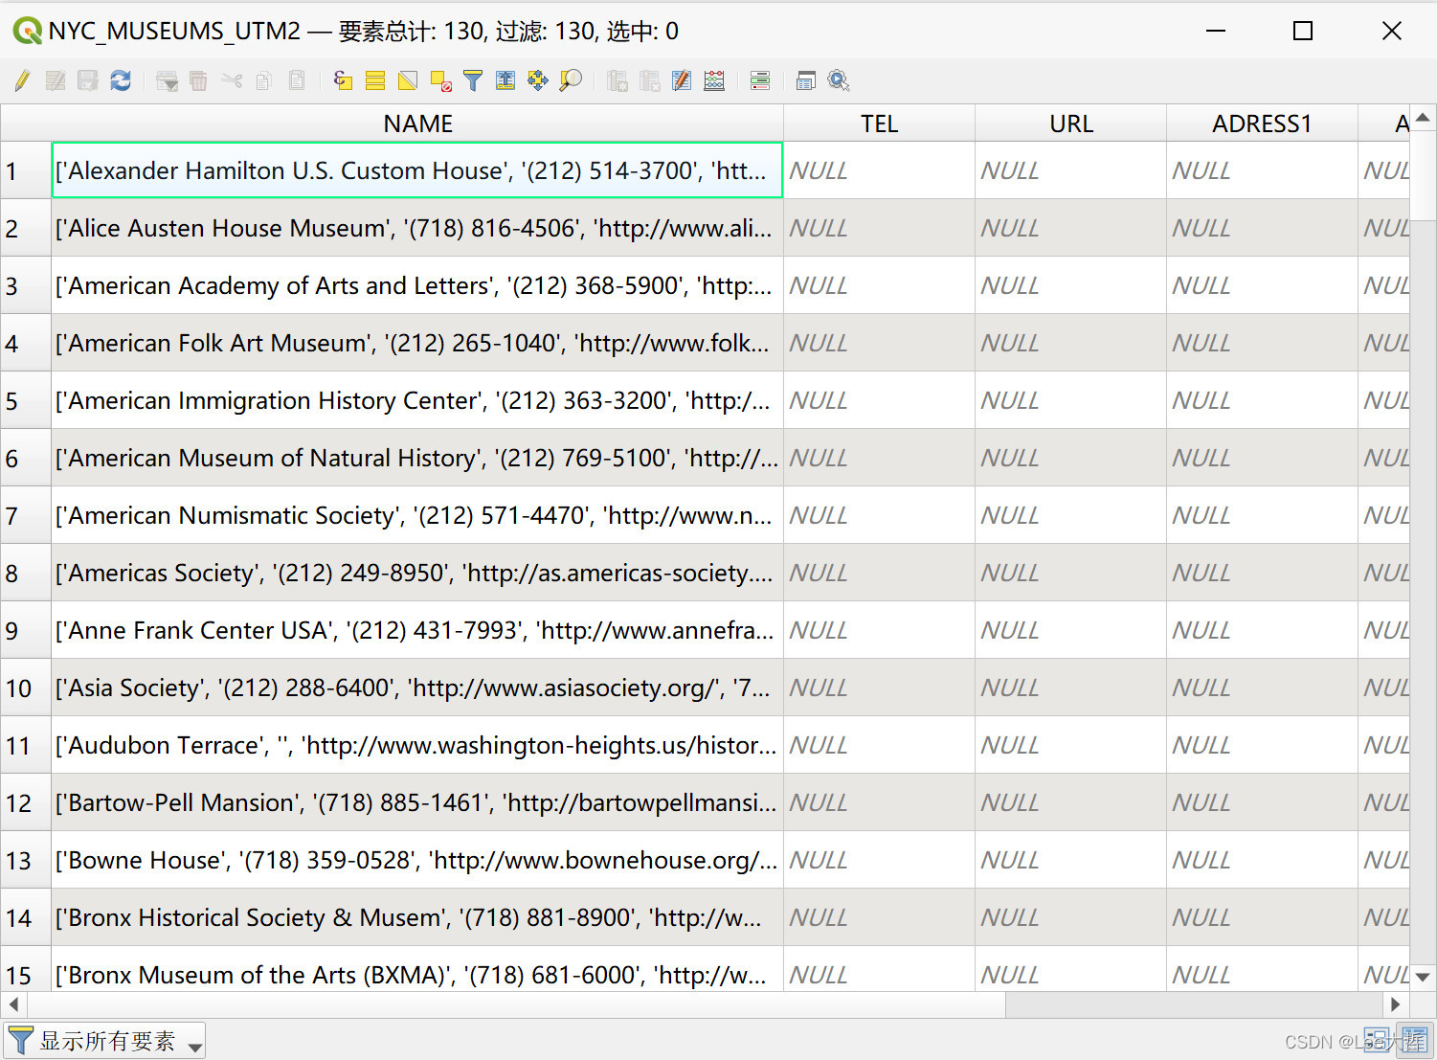
Task: Click the American Academy of Arts and Letters cell
Action: pyautogui.click(x=417, y=285)
